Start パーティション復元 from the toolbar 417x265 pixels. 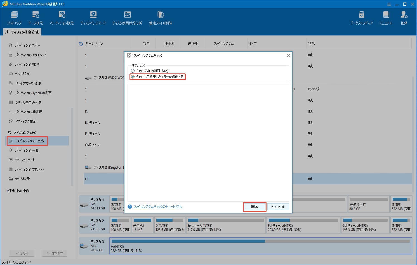tap(62, 17)
